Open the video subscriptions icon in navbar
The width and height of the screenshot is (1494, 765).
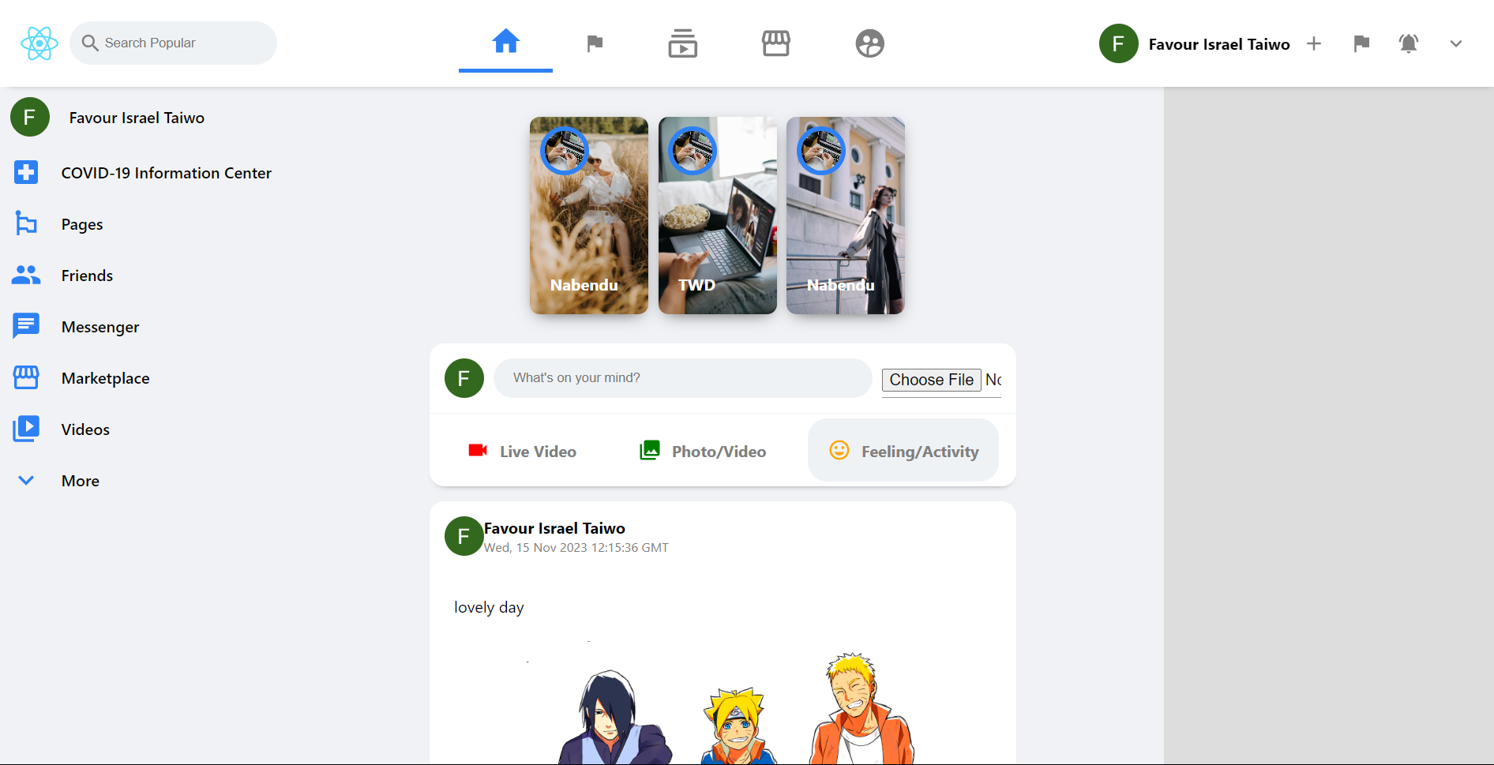[682, 43]
